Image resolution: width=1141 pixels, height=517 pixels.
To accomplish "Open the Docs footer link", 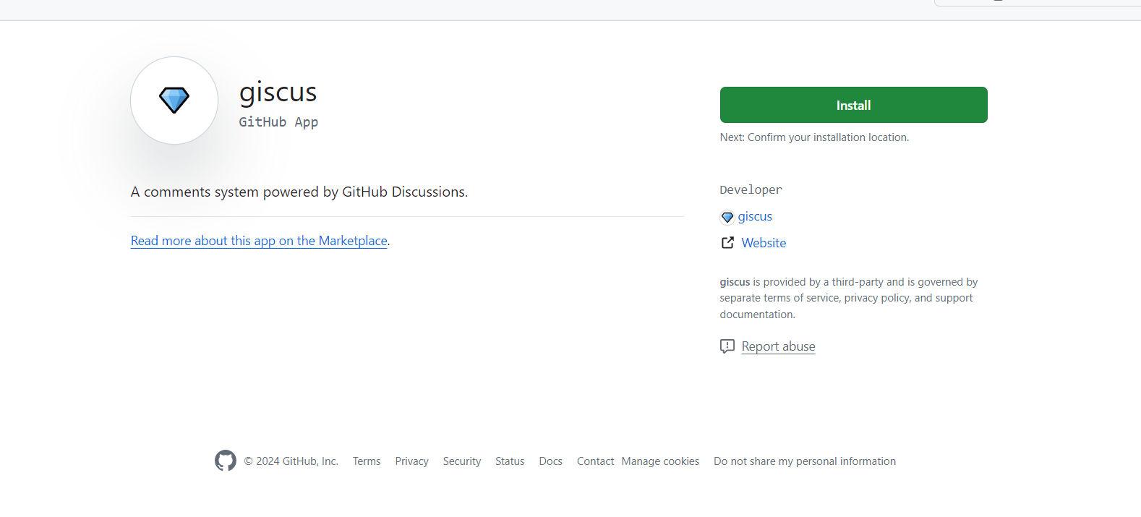I will [550, 461].
